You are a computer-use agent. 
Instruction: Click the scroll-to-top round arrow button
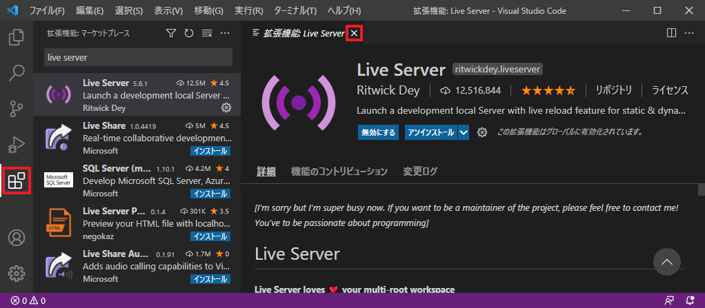[667, 262]
